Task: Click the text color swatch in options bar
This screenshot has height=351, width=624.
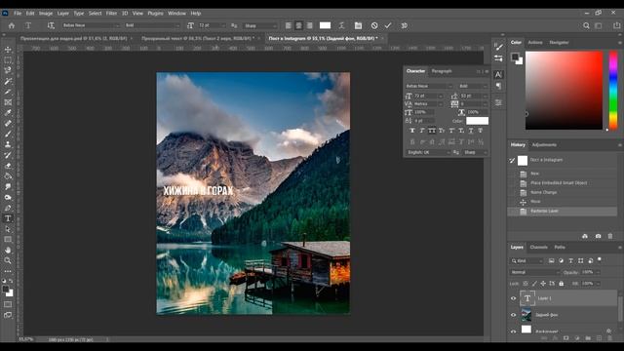Action: (325, 25)
